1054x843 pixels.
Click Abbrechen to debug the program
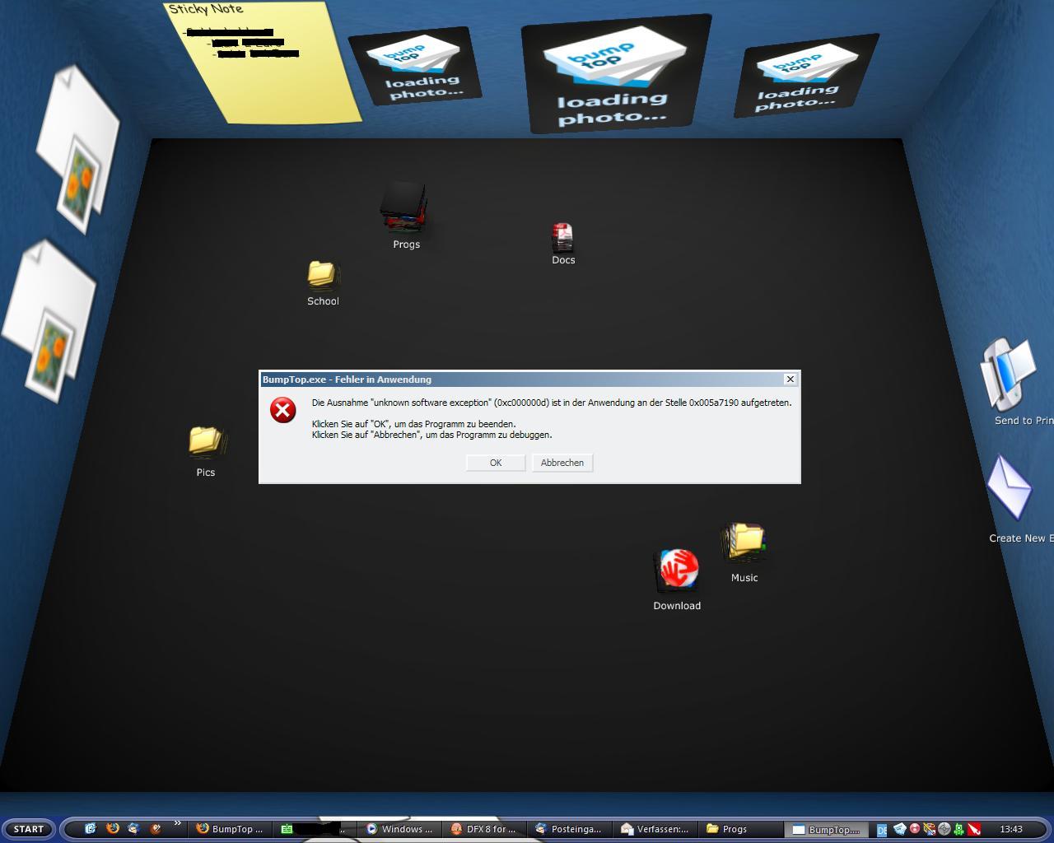pyautogui.click(x=562, y=463)
